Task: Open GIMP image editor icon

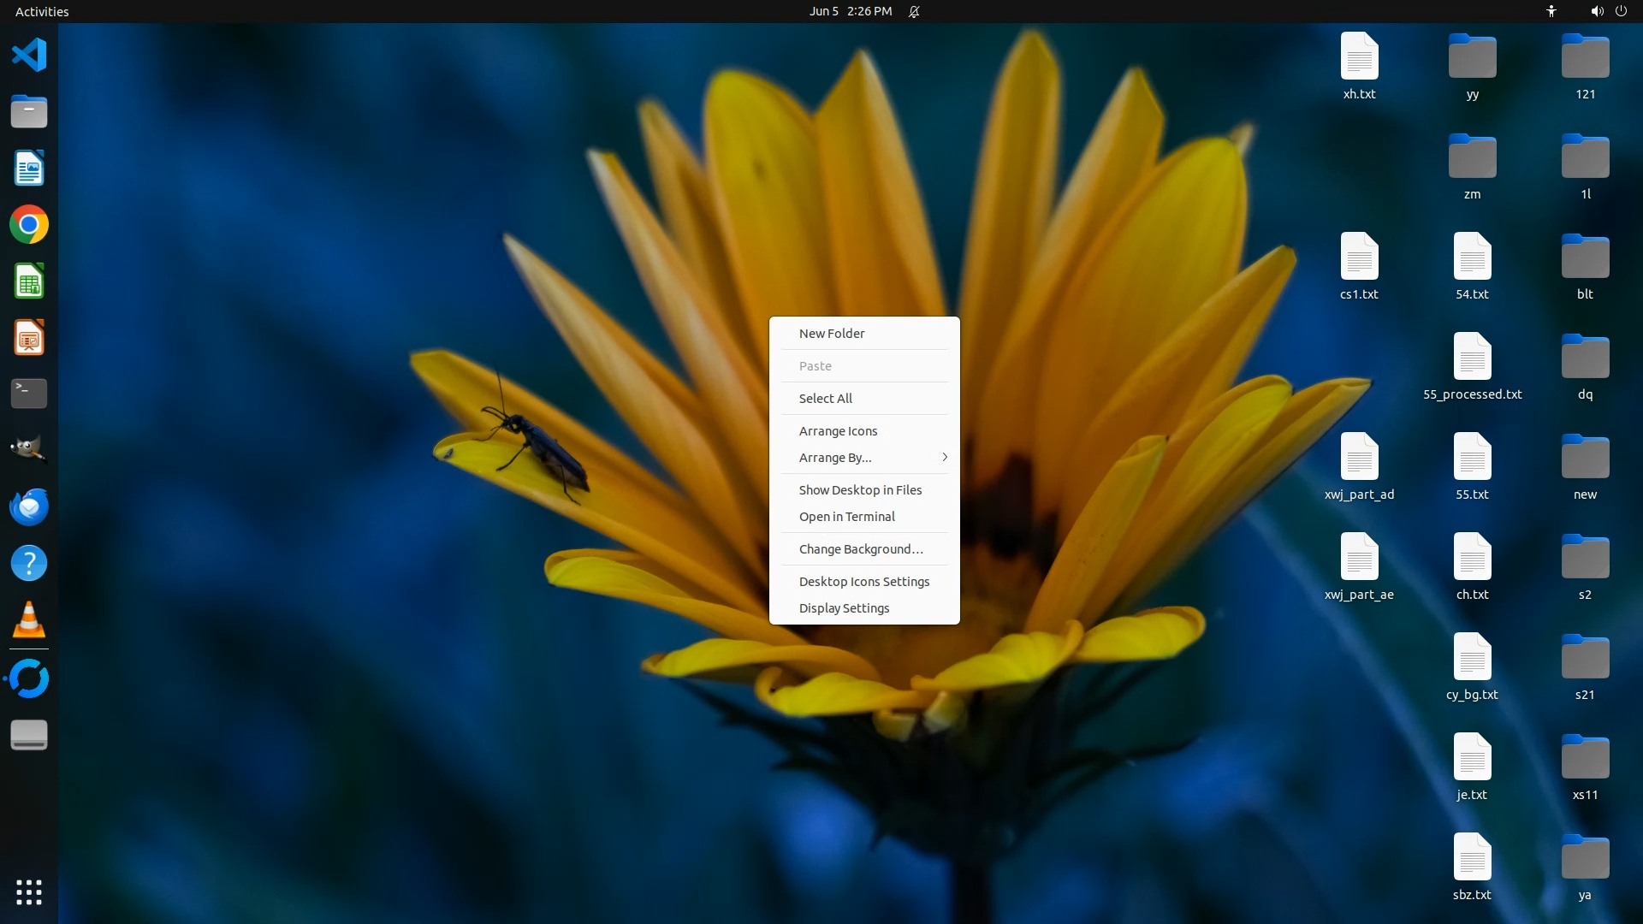Action: [28, 449]
